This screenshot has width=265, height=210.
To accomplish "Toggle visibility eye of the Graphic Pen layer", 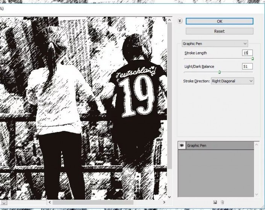I will (182, 145).
